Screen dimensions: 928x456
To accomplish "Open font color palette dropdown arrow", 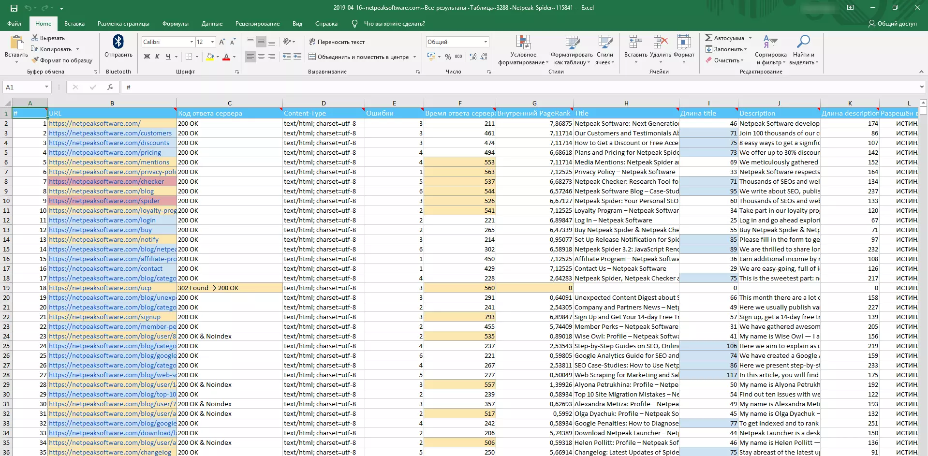I will pos(234,57).
